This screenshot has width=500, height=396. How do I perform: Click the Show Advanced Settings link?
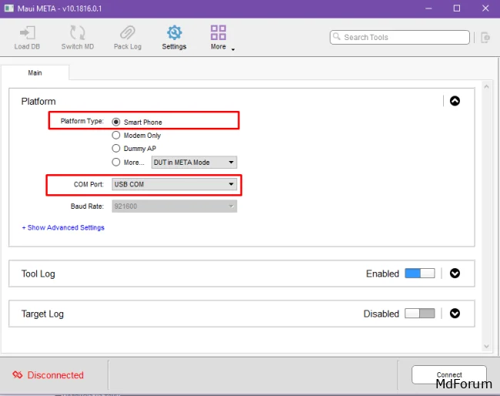tap(63, 228)
